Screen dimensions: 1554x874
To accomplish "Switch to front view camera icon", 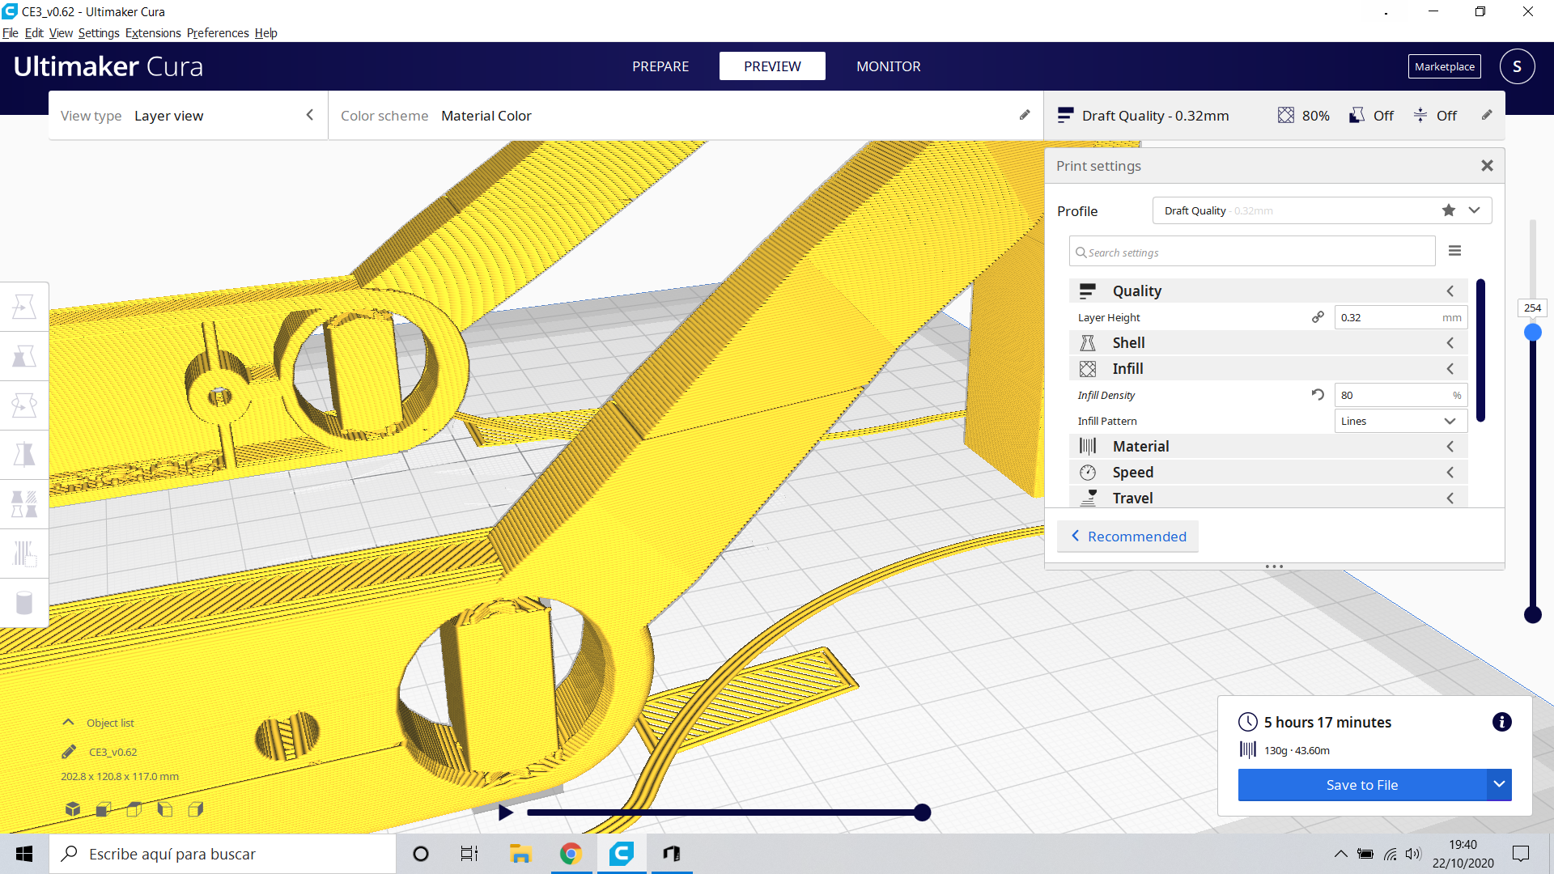I will 104,808.
